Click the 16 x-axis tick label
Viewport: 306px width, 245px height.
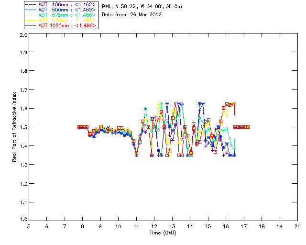tap(226, 226)
